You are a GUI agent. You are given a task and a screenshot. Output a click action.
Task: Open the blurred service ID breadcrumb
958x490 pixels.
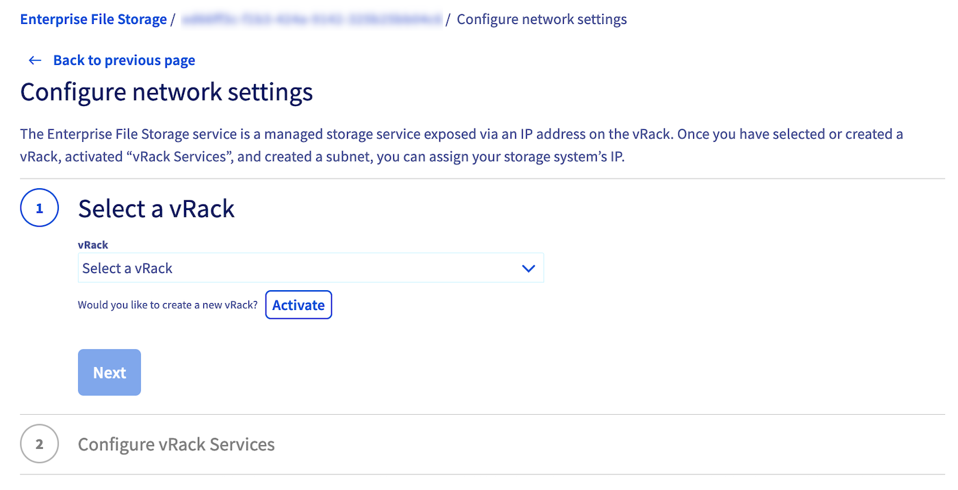(311, 19)
